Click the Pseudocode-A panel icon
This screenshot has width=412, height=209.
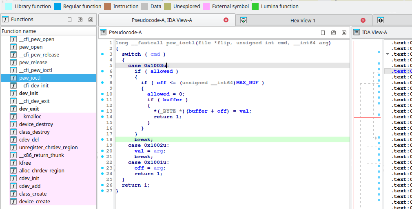[x=103, y=33]
